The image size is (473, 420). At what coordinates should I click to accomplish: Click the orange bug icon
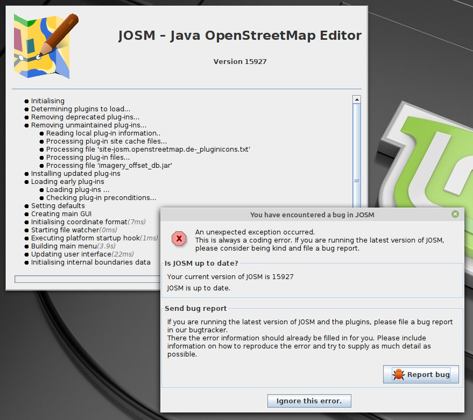pyautogui.click(x=399, y=374)
